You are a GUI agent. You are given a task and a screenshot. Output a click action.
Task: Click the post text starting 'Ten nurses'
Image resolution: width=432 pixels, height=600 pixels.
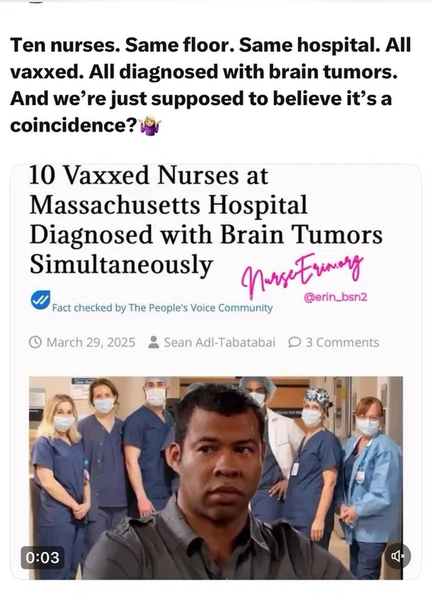click(x=210, y=85)
